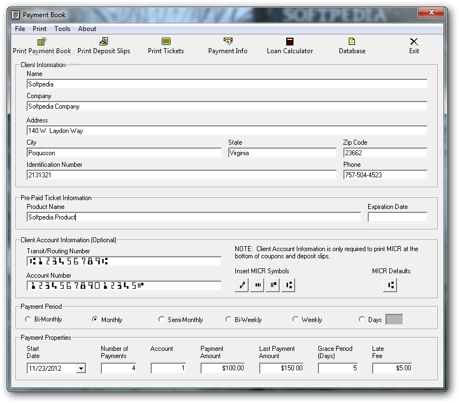Click the Address field with Laydon Way

tap(227, 131)
